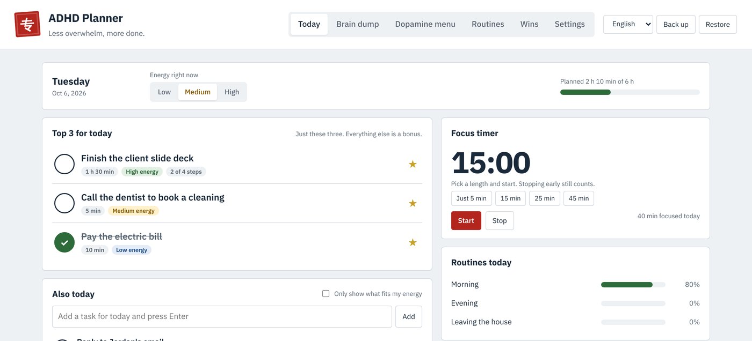Click the Evening routine label
Image resolution: width=752 pixels, height=341 pixels.
(x=464, y=303)
